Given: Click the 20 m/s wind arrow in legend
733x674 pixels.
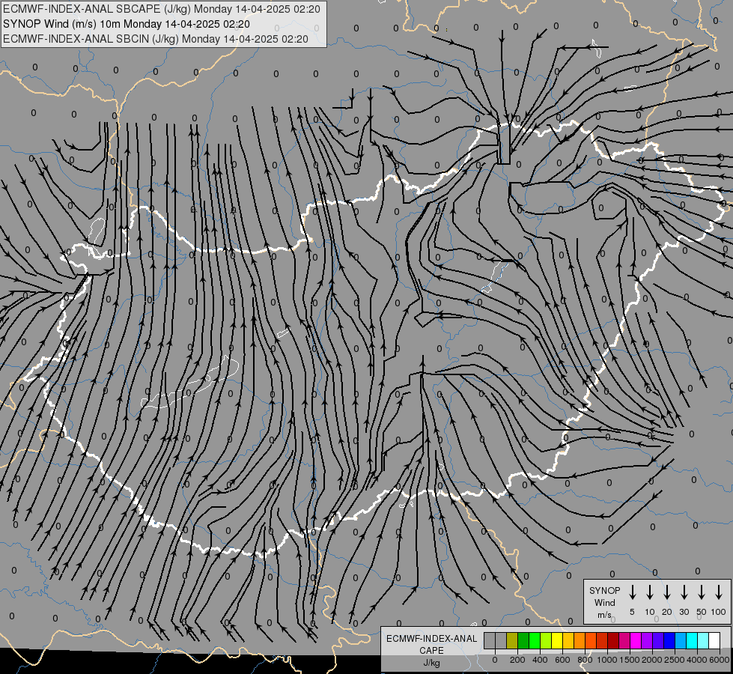Looking at the screenshot, I should coord(666,592).
